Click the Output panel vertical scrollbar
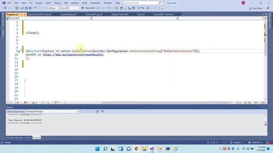This screenshot has width=273, height=153. click(265, 123)
